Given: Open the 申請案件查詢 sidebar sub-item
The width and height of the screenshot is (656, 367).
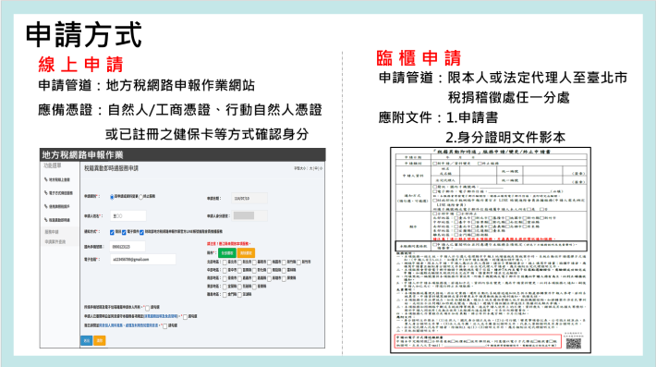Looking at the screenshot, I should point(55,242).
